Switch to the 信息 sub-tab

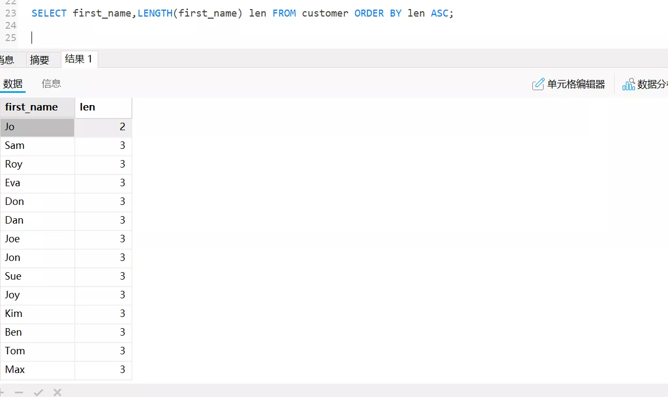point(51,84)
